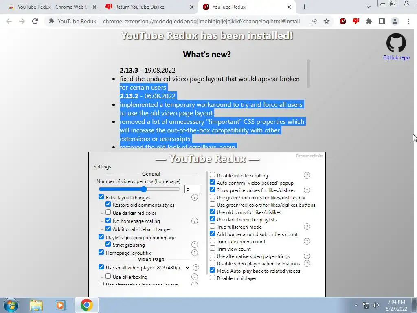Show help for Disable infinite scrolling
This screenshot has width=417, height=313.
pos(307,175)
